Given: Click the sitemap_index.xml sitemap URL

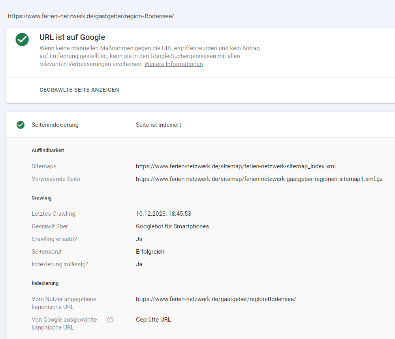Looking at the screenshot, I should [x=235, y=166].
